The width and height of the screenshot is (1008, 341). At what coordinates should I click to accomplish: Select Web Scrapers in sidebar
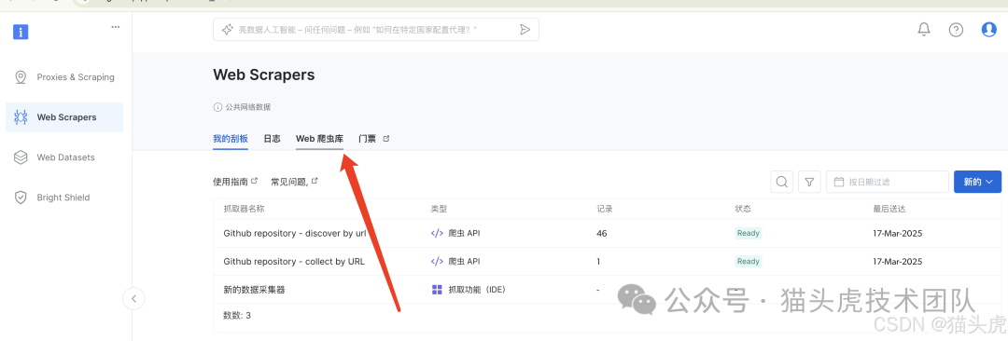64,117
